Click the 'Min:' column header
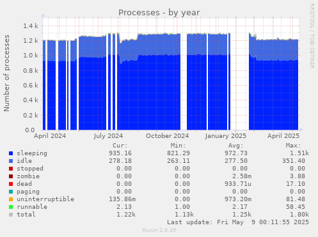Viewport: 318px width, 237px height. tap(178, 146)
